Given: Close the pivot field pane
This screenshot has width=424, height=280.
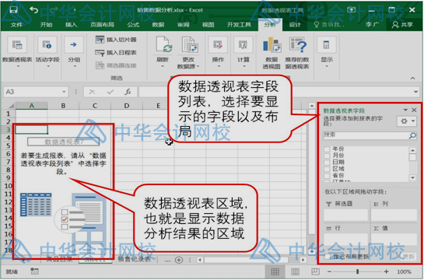Looking at the screenshot, I should click(x=414, y=110).
